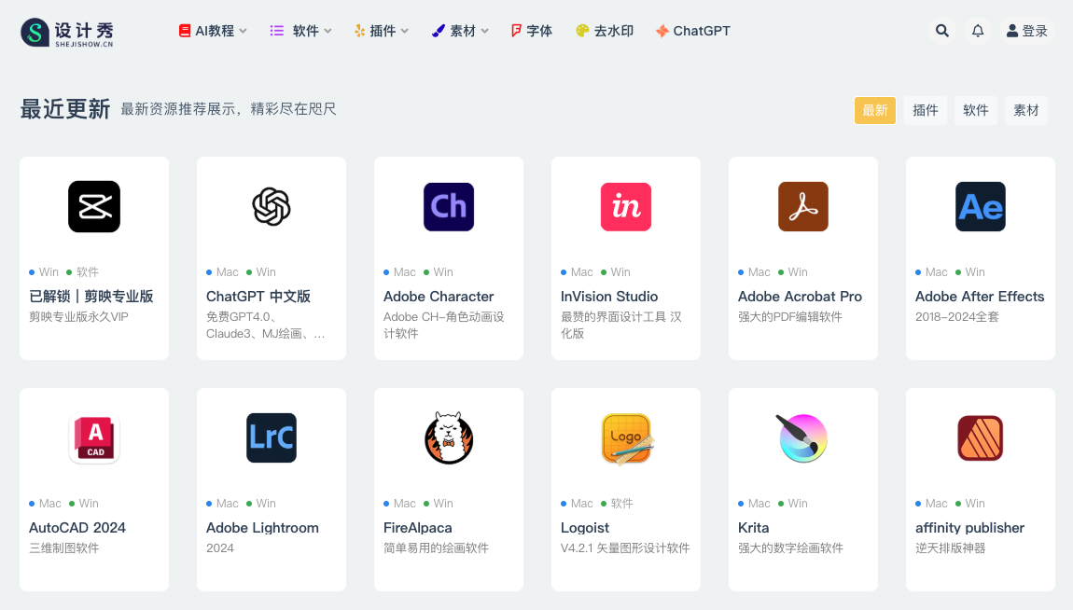Open the After Effects Ae icon
Image resolution: width=1073 pixels, height=610 pixels.
tap(981, 206)
